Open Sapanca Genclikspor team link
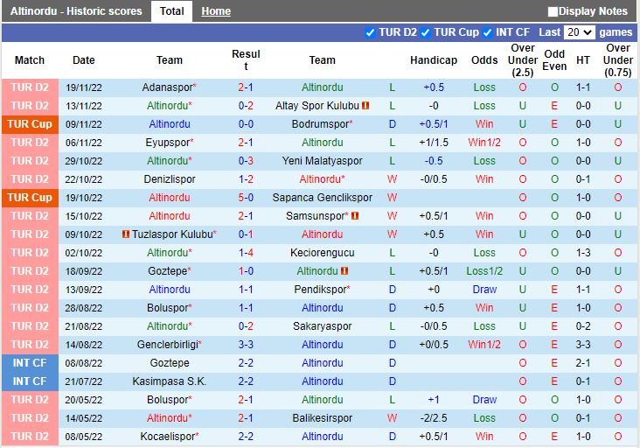This screenshot has height=448, width=640. [x=322, y=198]
